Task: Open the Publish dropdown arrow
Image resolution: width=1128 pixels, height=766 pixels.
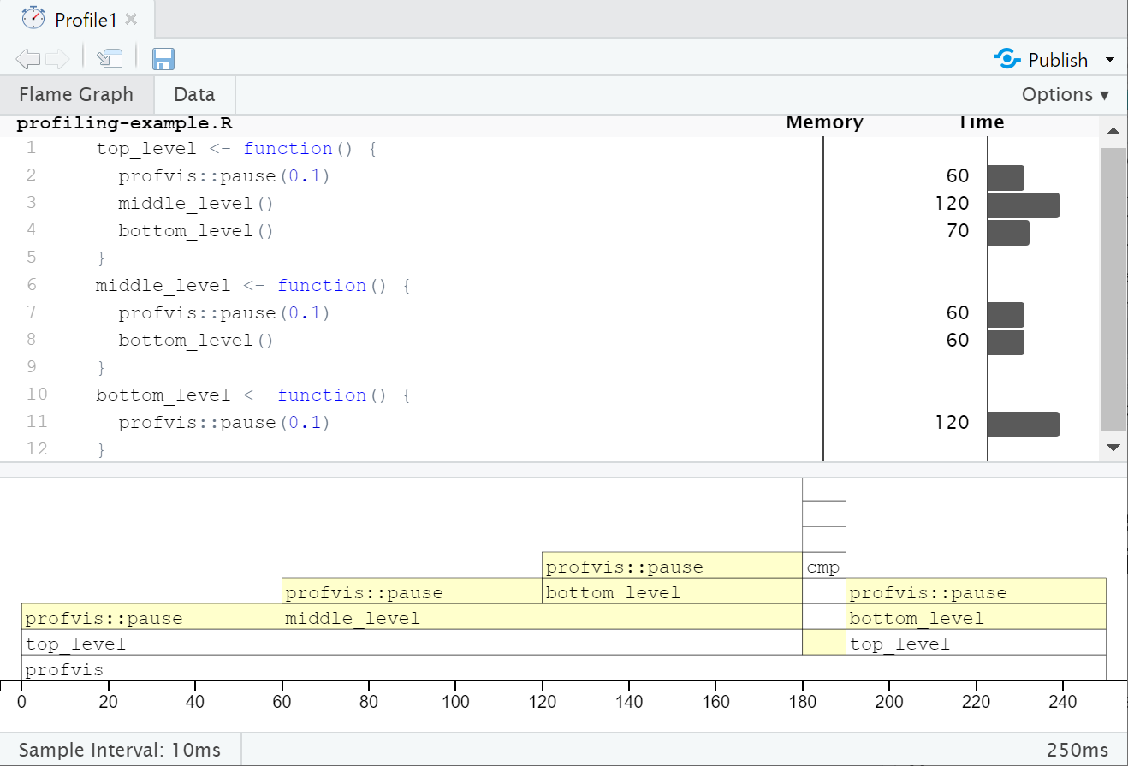Action: click(x=1111, y=59)
